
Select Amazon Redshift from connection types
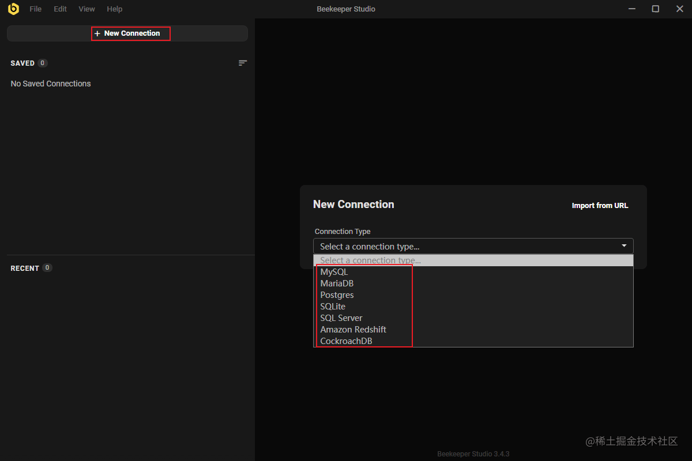click(x=473, y=330)
